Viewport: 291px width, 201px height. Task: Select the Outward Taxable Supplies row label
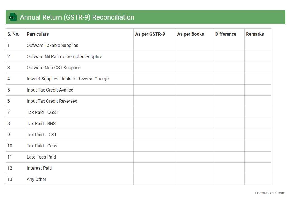click(x=52, y=46)
